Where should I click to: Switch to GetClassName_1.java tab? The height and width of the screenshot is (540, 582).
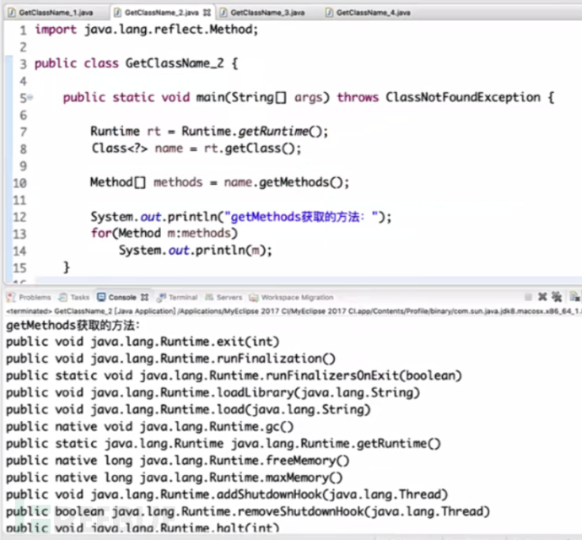point(49,13)
